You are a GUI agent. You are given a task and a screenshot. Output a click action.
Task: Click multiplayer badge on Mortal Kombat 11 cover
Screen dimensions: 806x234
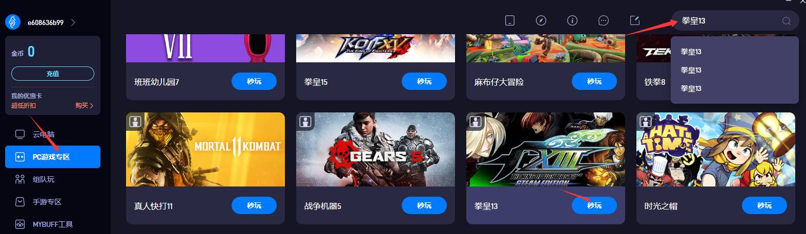(x=135, y=121)
